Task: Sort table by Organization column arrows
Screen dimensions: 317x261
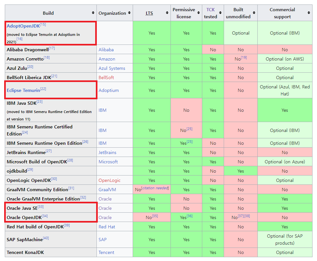Action: point(129,13)
